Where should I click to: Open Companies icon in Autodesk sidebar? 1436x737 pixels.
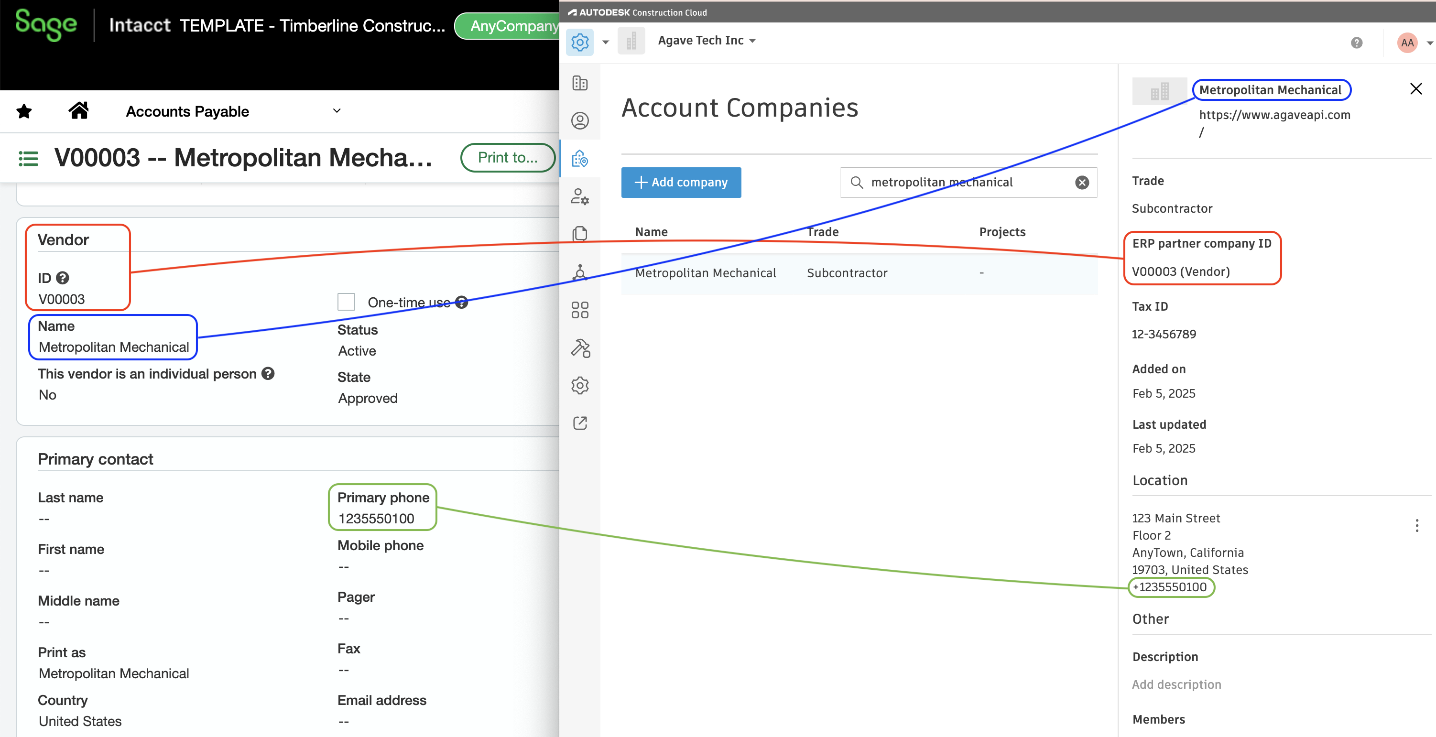tap(580, 159)
